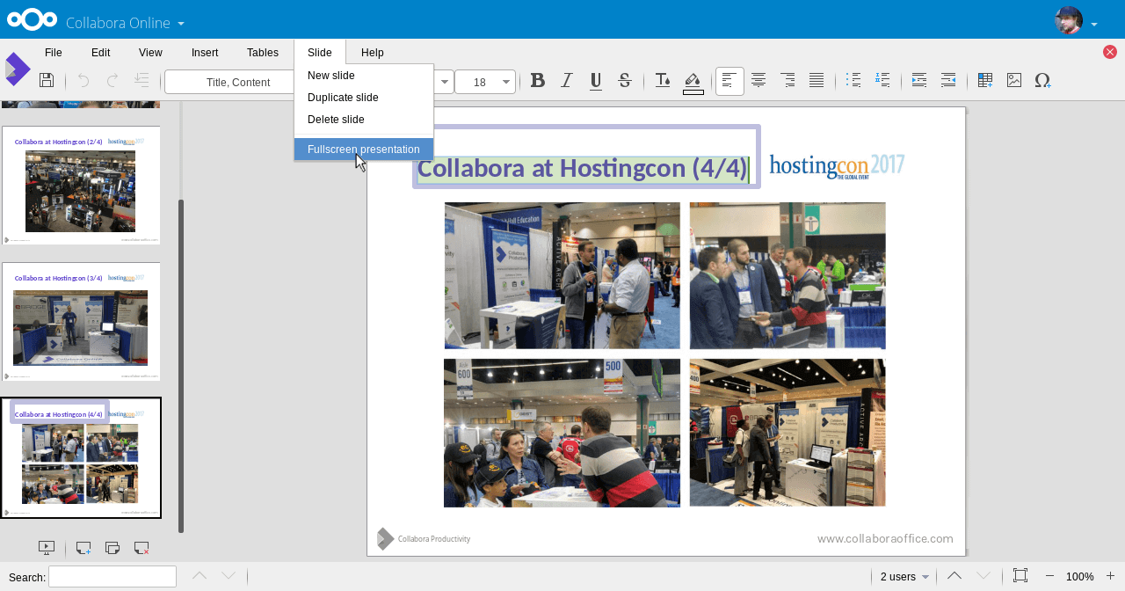Open the Edit menu
Viewport: 1125px width, 591px height.
click(101, 53)
